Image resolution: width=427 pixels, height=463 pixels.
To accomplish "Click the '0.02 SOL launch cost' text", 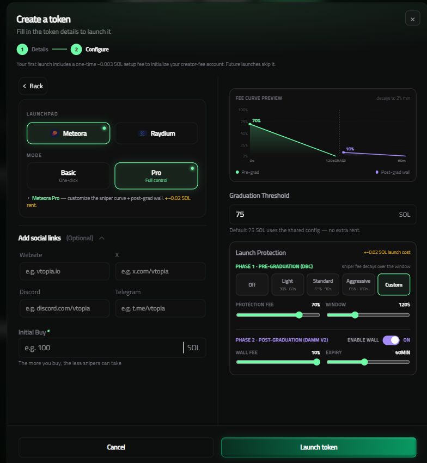I will pyautogui.click(x=387, y=252).
